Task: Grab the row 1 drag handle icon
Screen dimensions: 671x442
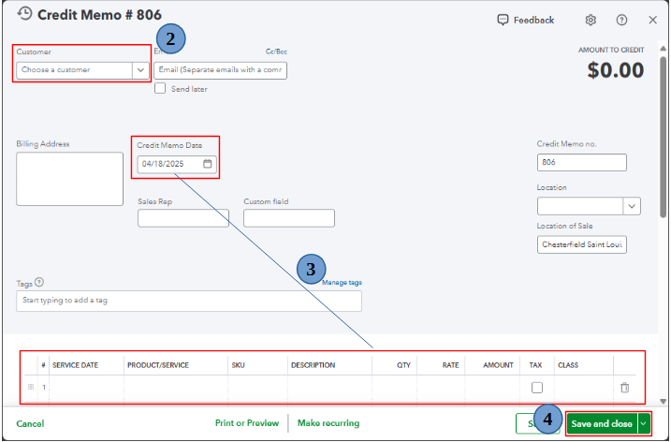Action: pos(31,387)
